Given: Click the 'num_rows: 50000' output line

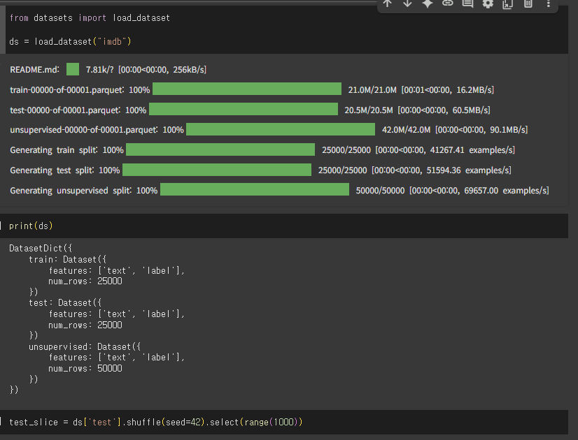Looking at the screenshot, I should tap(85, 369).
